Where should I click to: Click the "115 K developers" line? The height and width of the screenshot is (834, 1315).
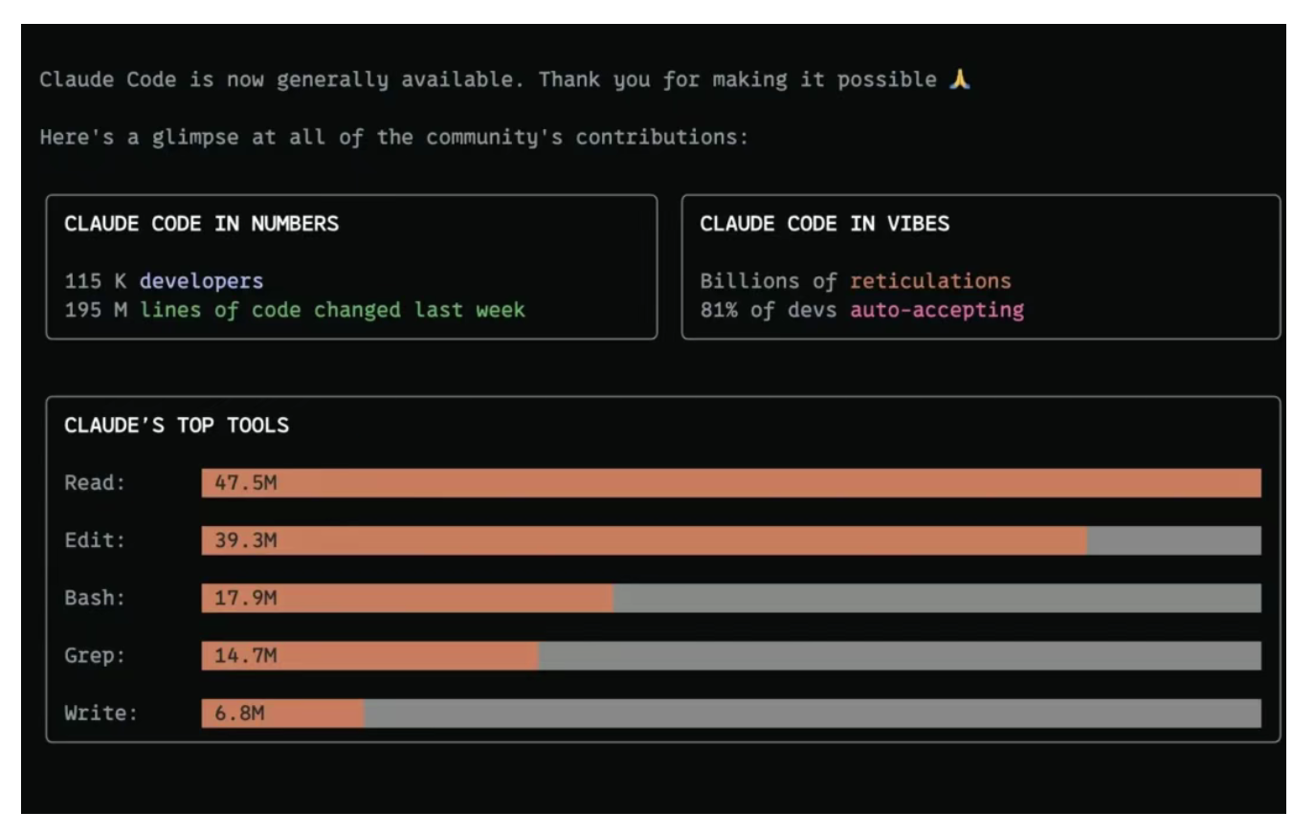coord(164,281)
